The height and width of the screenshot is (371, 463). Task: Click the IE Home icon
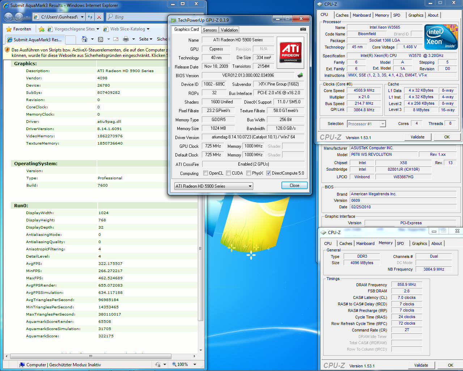(x=85, y=39)
